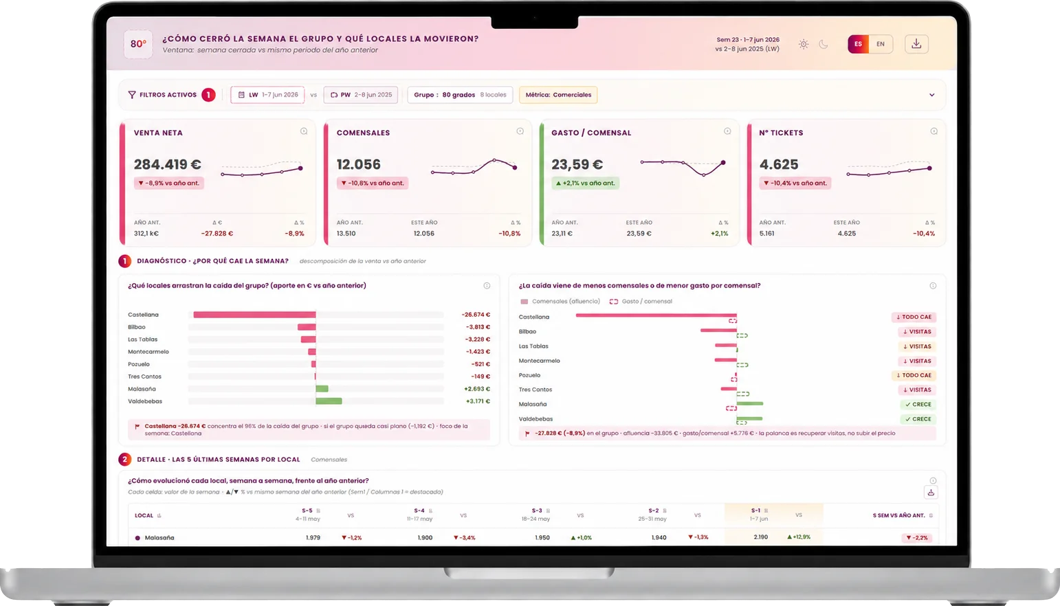Click the -10,8% vs año ant. badge
This screenshot has width=1060, height=606.
click(x=373, y=183)
